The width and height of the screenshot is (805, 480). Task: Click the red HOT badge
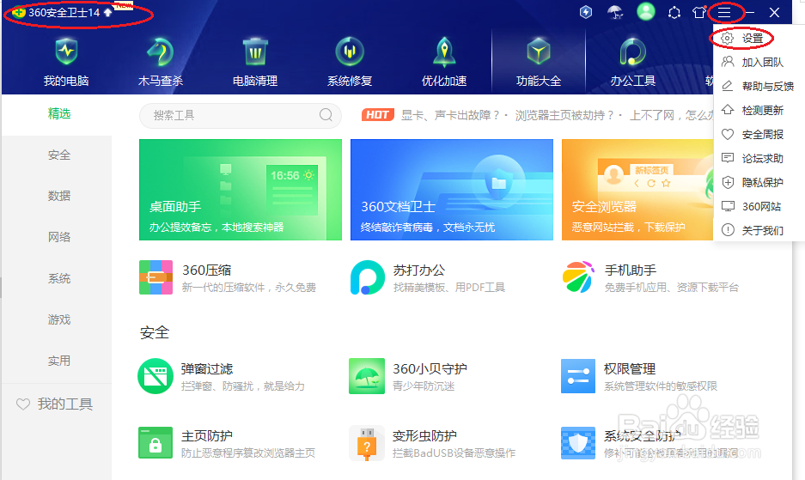(x=378, y=114)
